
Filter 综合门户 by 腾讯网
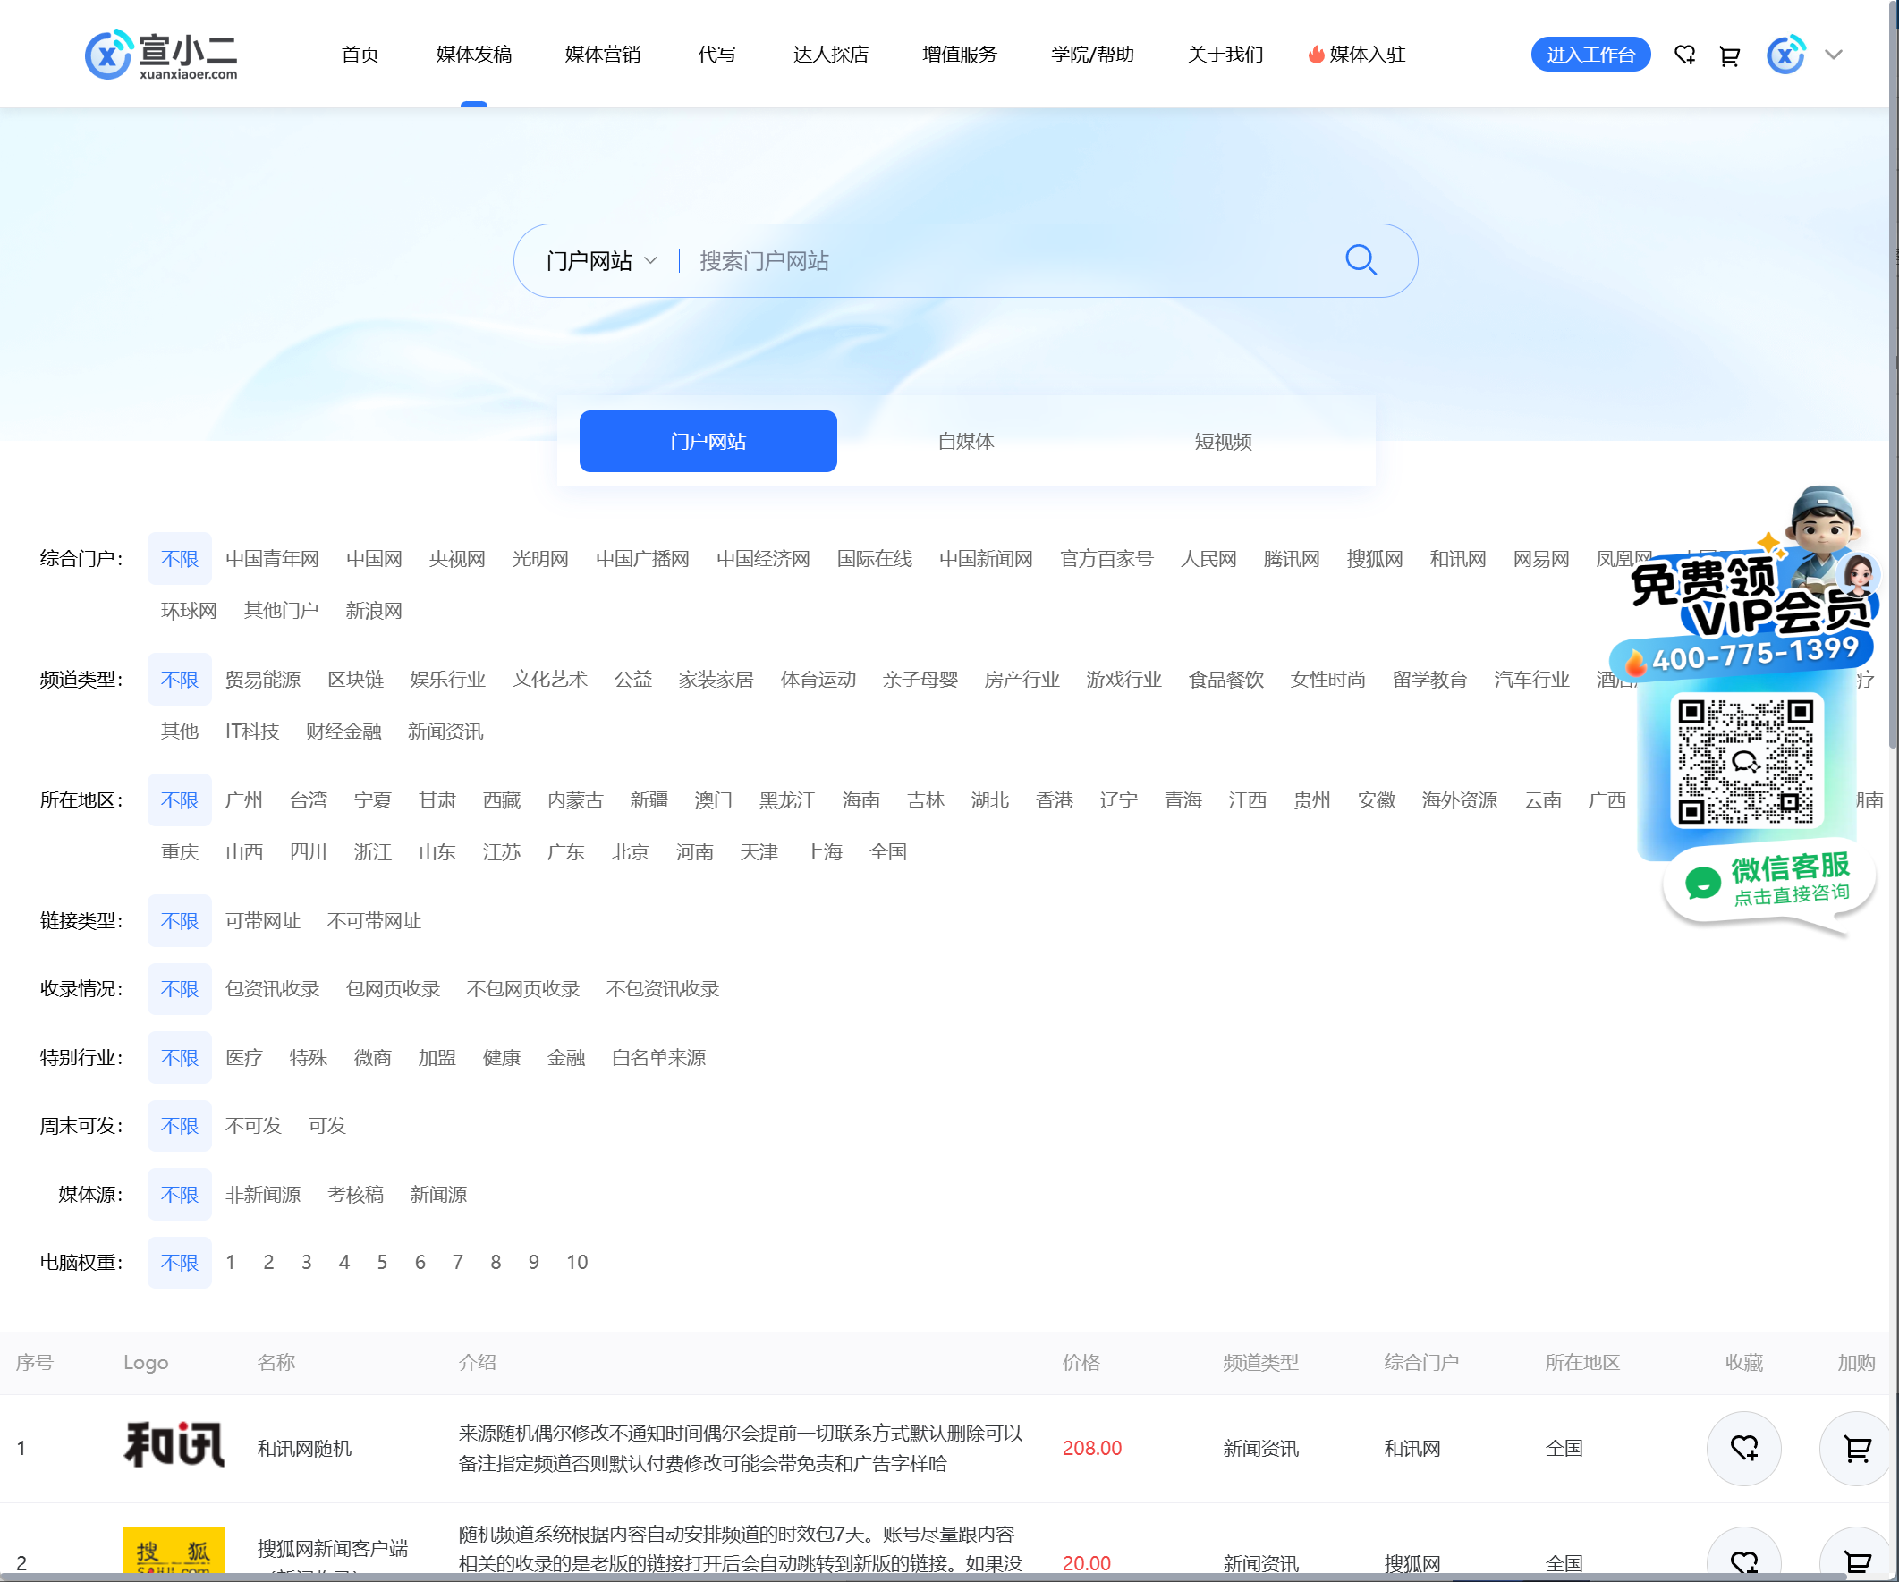click(1292, 559)
